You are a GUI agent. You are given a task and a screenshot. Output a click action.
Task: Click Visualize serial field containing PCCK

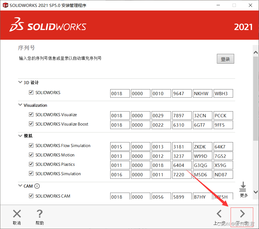(x=223, y=115)
